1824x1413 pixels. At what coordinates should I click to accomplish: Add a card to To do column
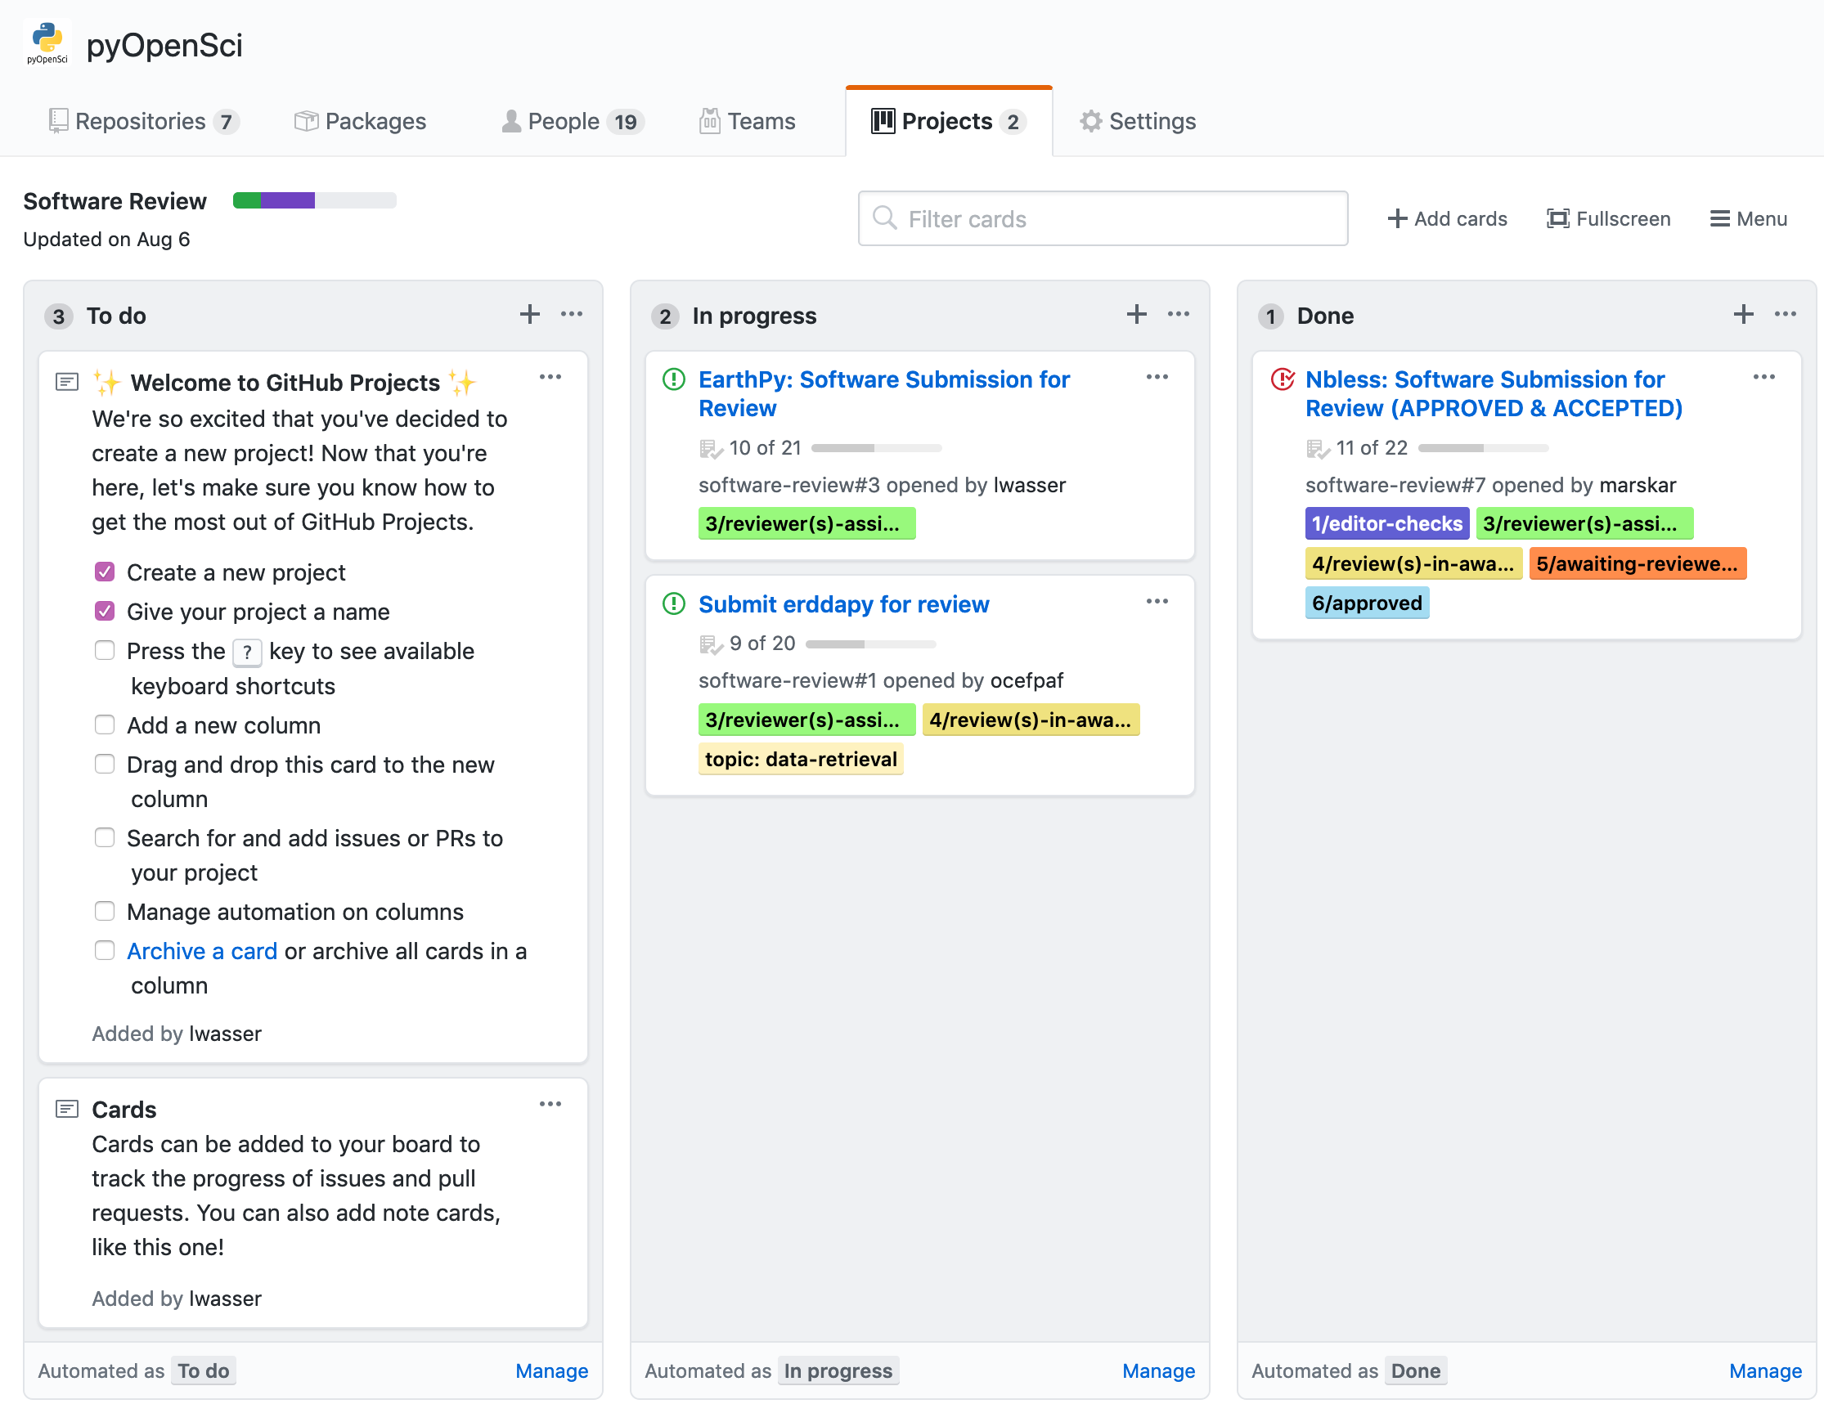(529, 315)
